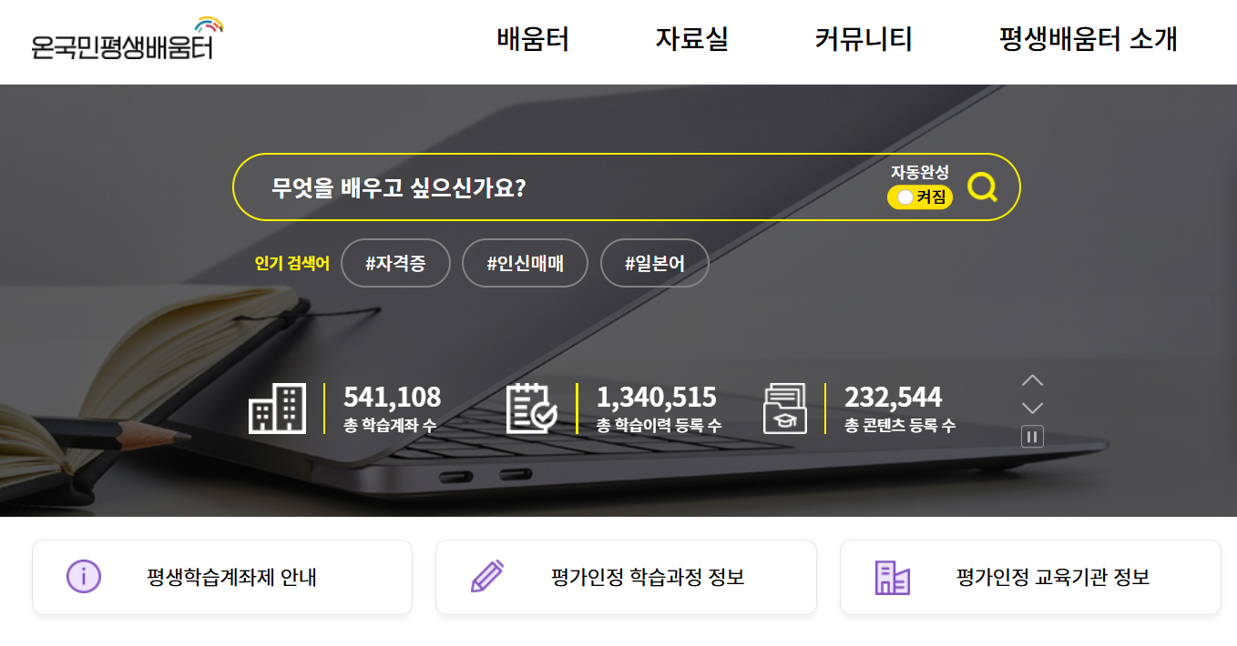Select the #일본어 popular keyword
This screenshot has width=1237, height=646.
[x=654, y=263]
